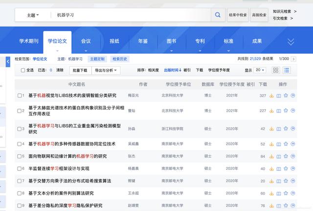The image size is (313, 211).
Task: Download thesis in row 2
Action: 271,111
